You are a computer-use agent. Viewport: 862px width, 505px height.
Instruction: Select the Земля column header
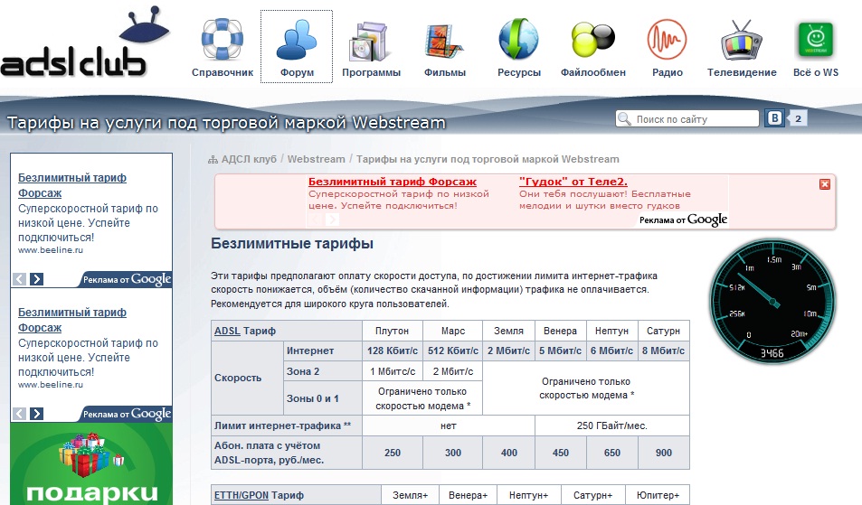click(x=508, y=331)
